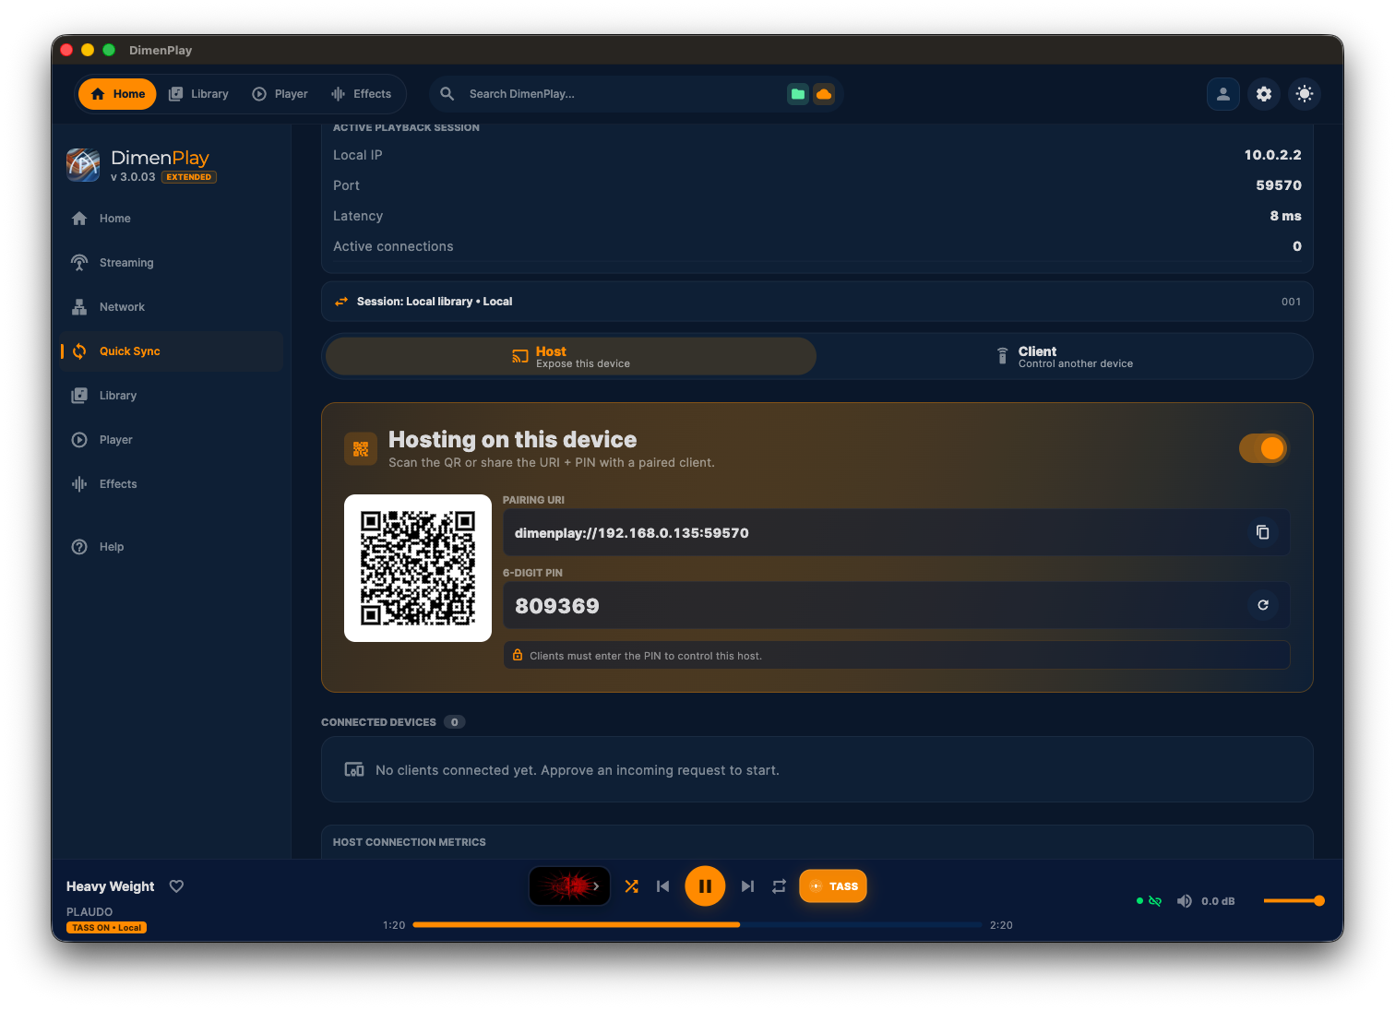Regenerate the 6-digit PIN
This screenshot has width=1395, height=1010.
coord(1263,605)
